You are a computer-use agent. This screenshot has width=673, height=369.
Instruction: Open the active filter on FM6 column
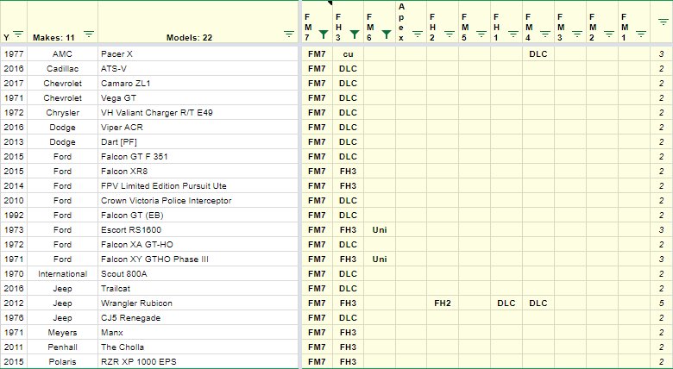tap(387, 34)
